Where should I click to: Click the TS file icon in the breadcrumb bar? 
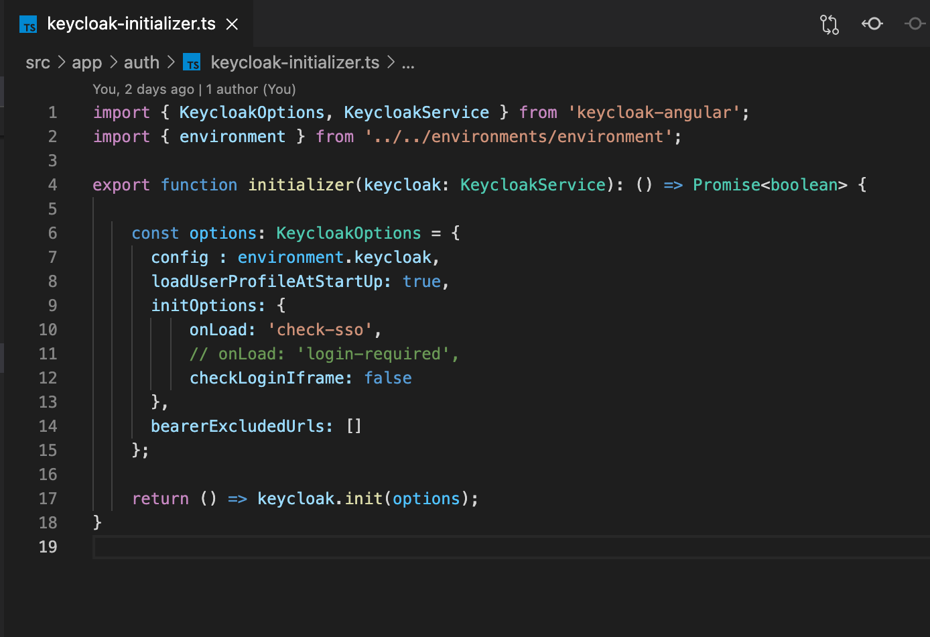click(192, 62)
